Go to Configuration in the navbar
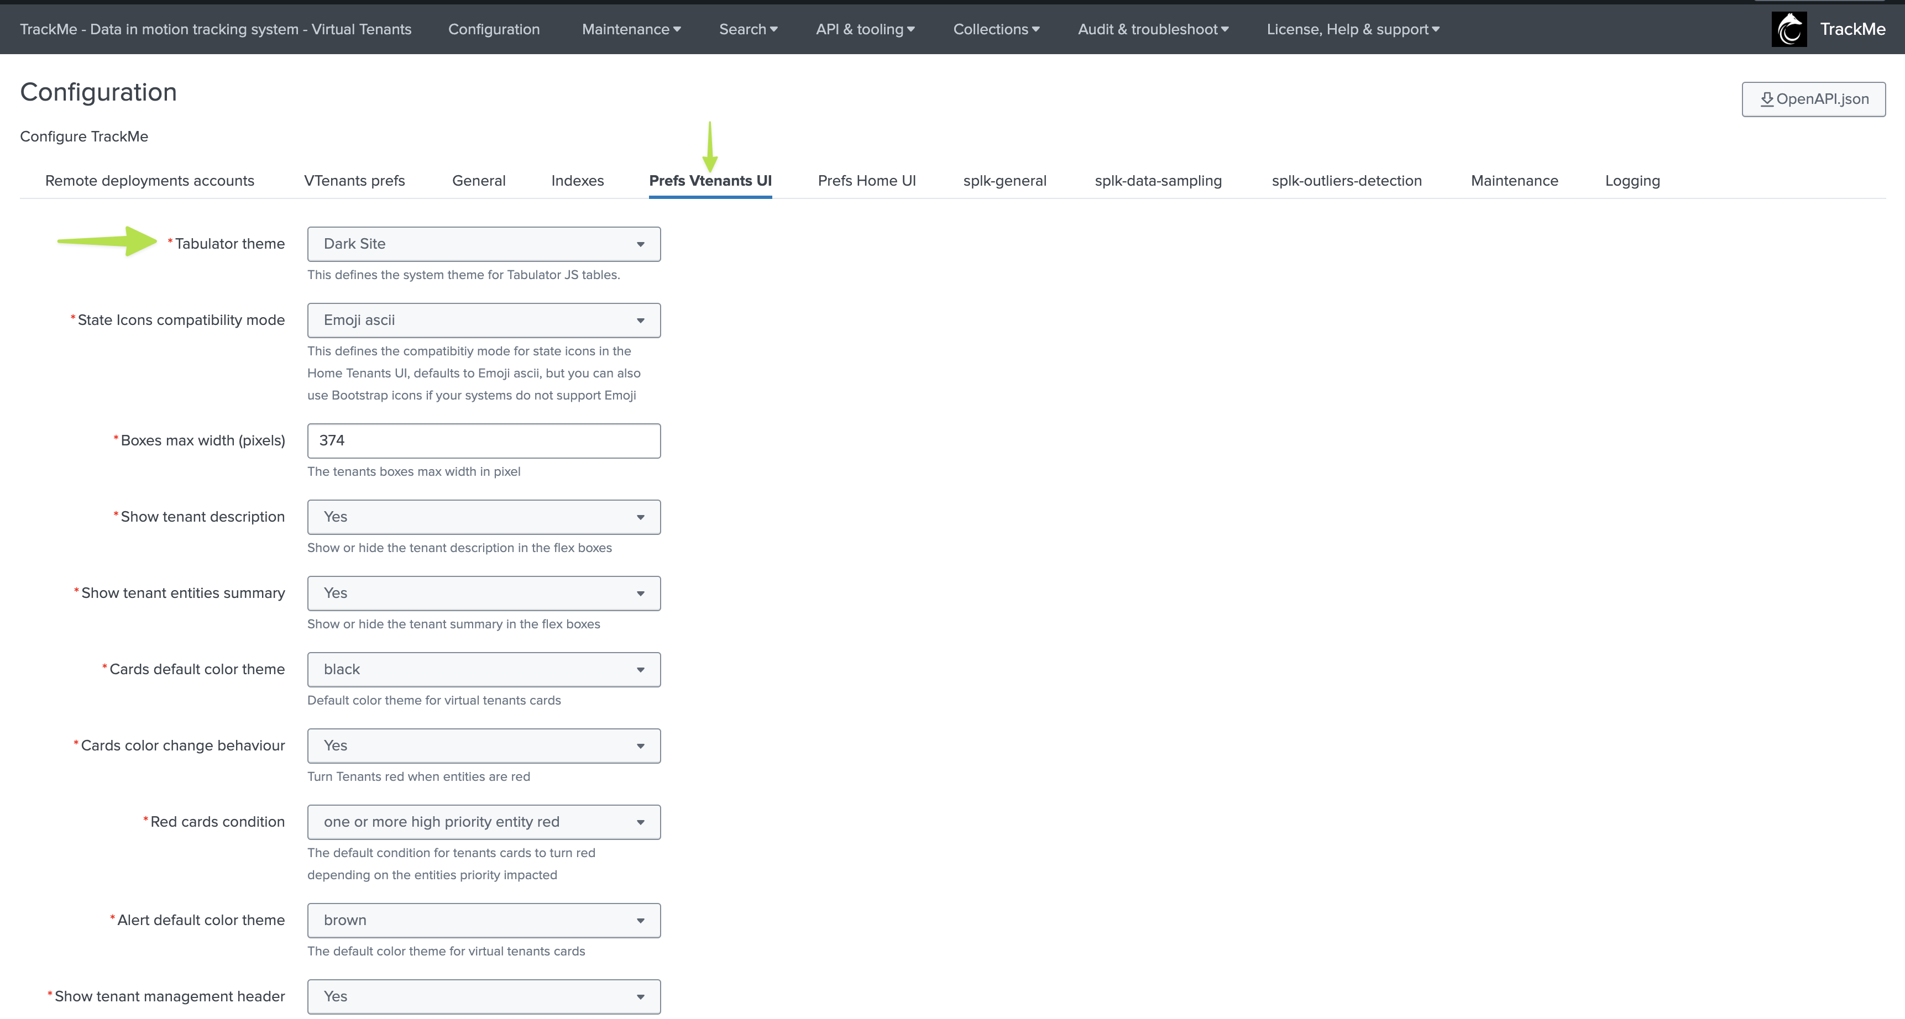 (493, 30)
